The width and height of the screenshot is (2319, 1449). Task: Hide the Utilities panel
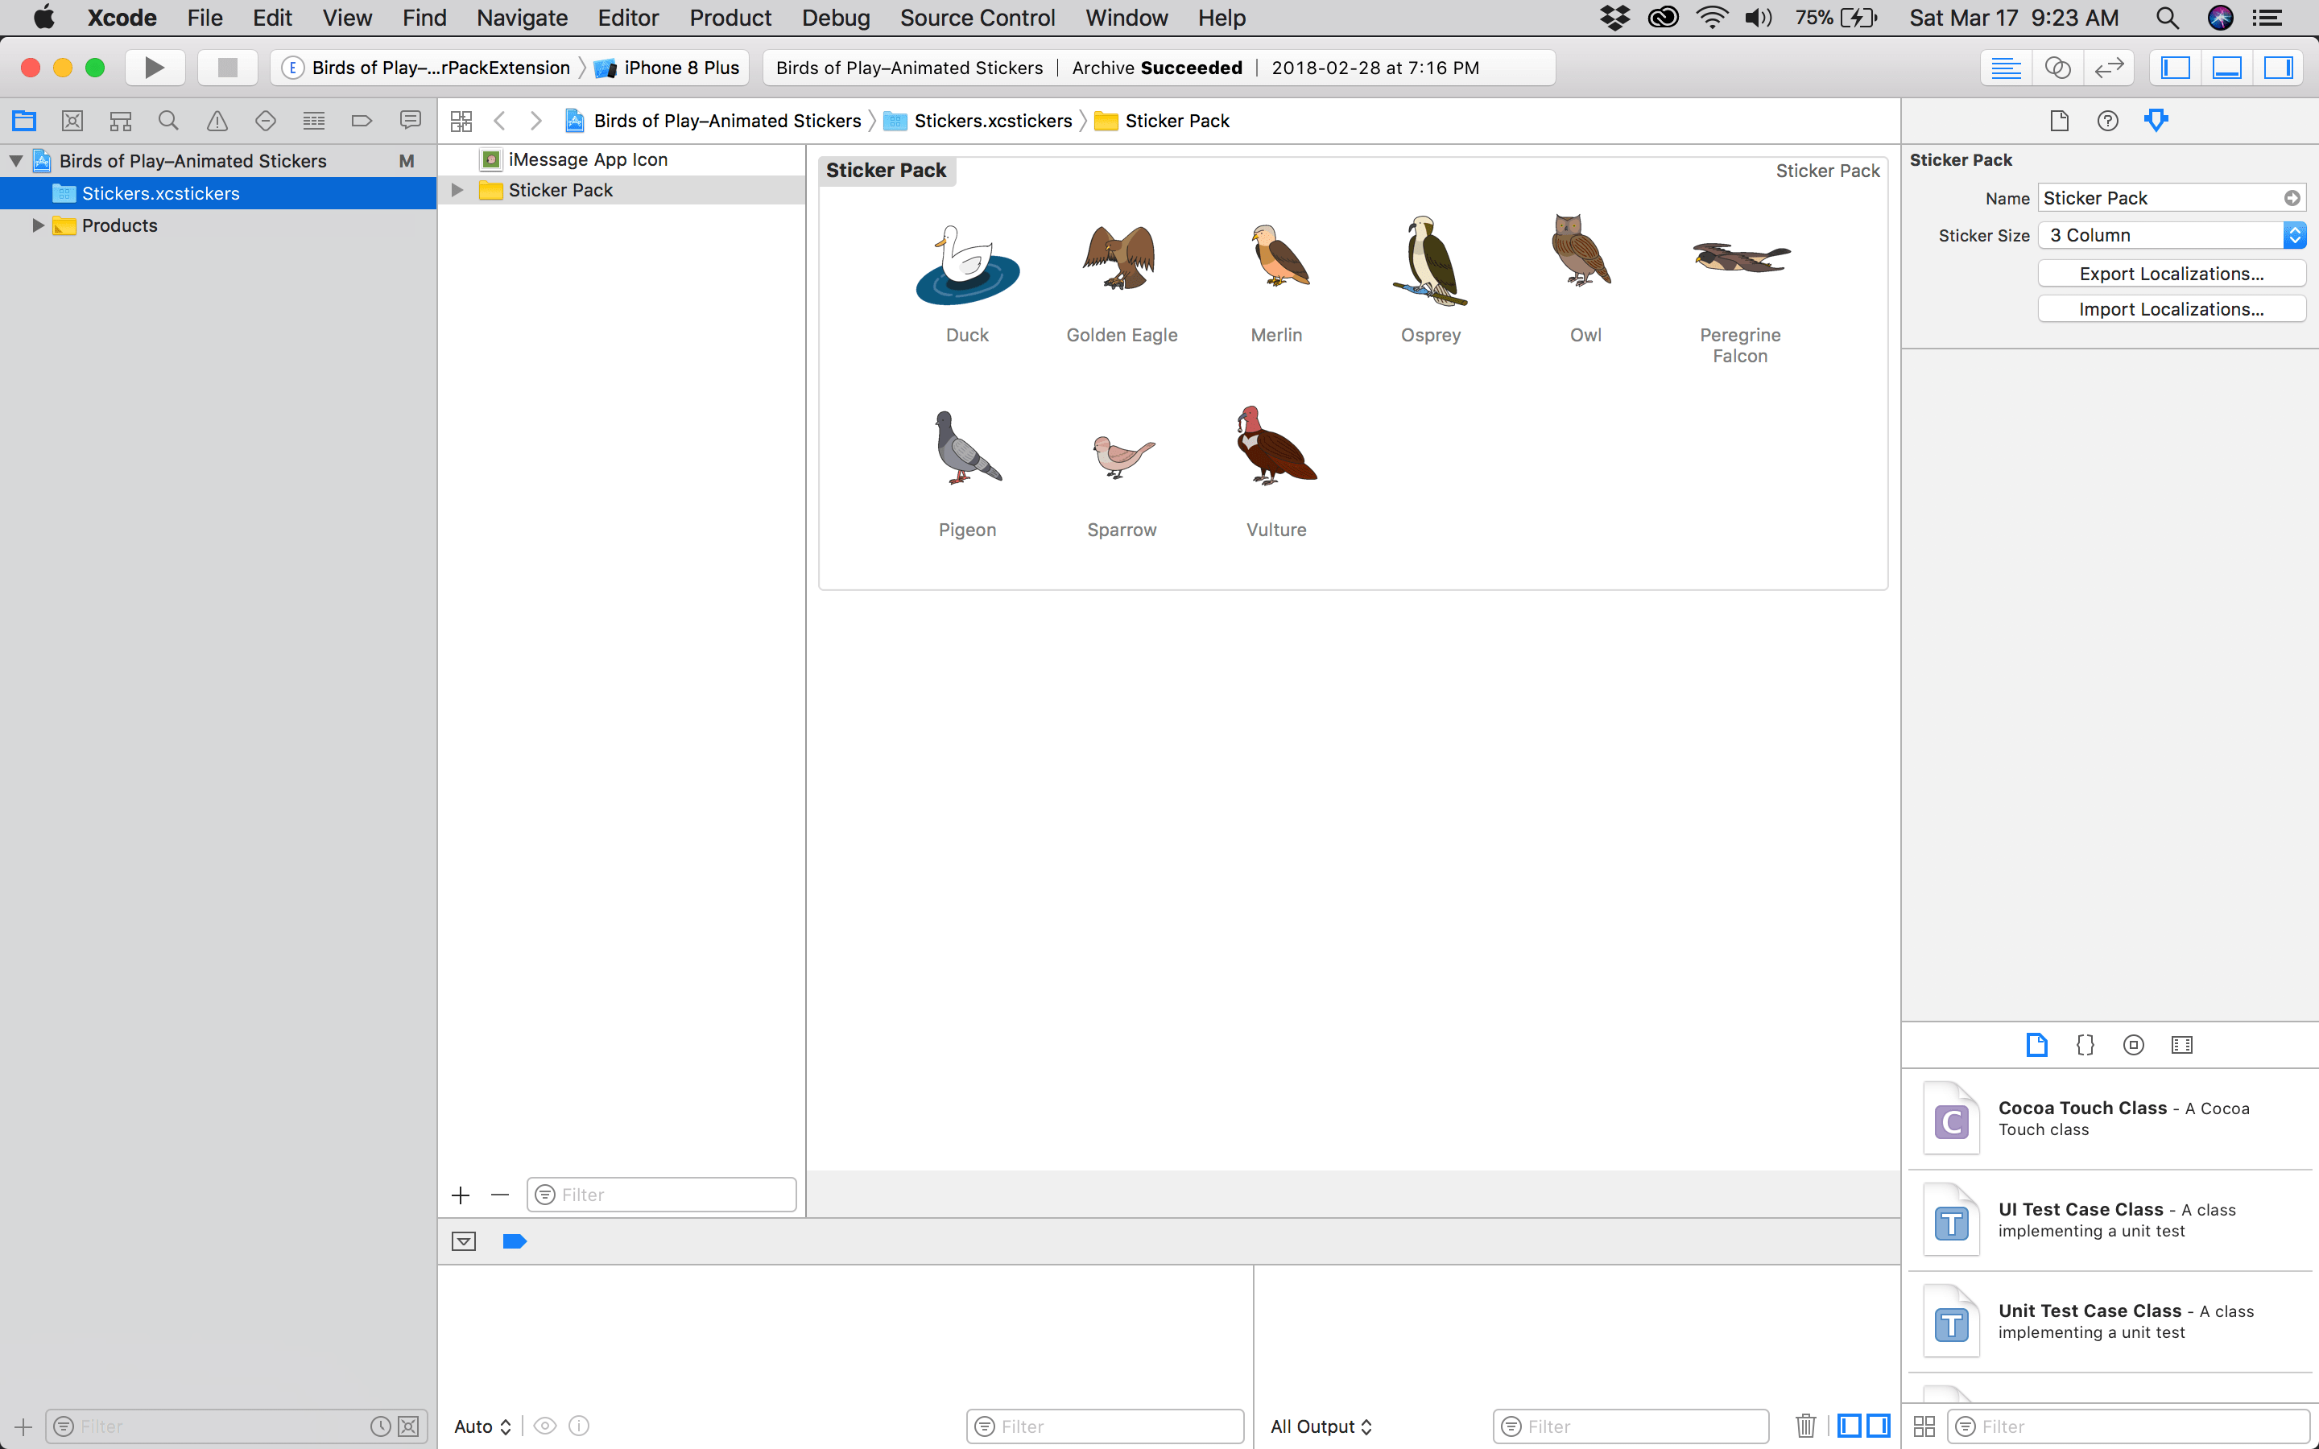click(2279, 67)
